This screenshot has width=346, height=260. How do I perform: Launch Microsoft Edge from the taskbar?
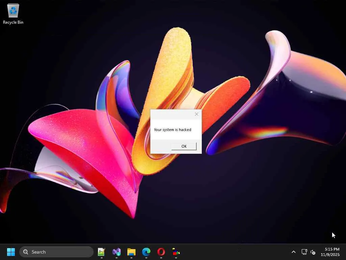(x=146, y=252)
